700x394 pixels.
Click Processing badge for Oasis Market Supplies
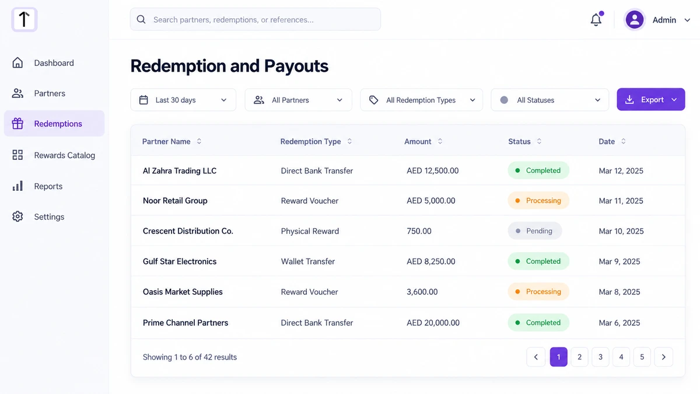click(x=538, y=292)
